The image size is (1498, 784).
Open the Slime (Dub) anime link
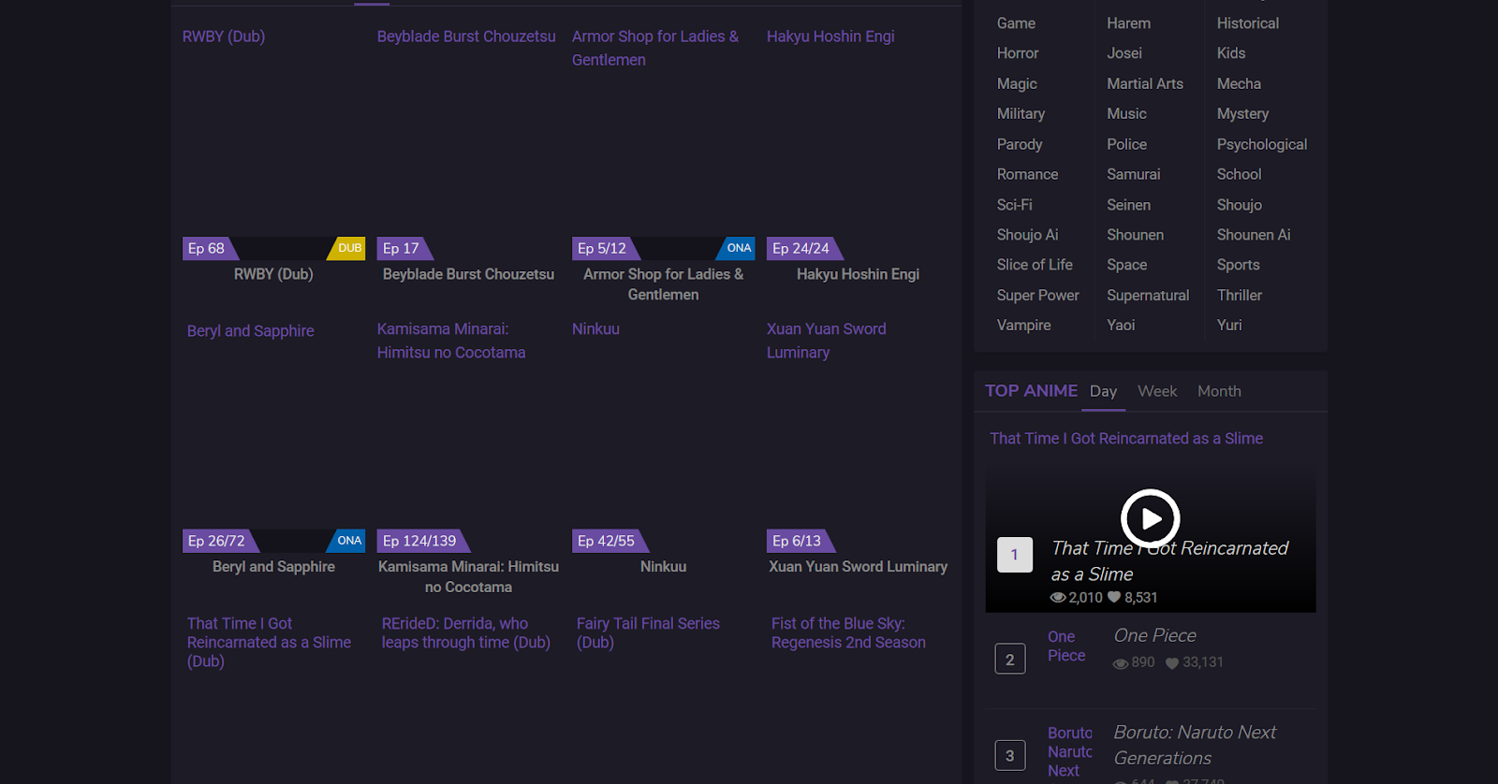(x=269, y=642)
